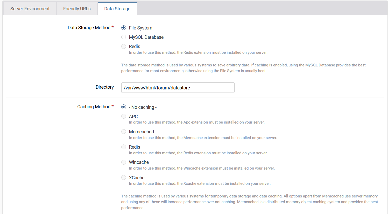Select the Data Storage tab
388x214 pixels.
tap(117, 9)
